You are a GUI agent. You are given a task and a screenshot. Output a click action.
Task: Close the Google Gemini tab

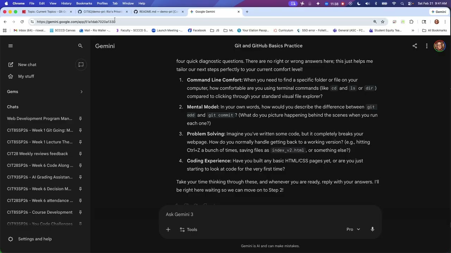[x=239, y=12]
